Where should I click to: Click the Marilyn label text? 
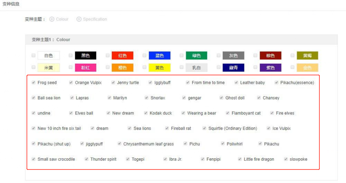(120, 98)
